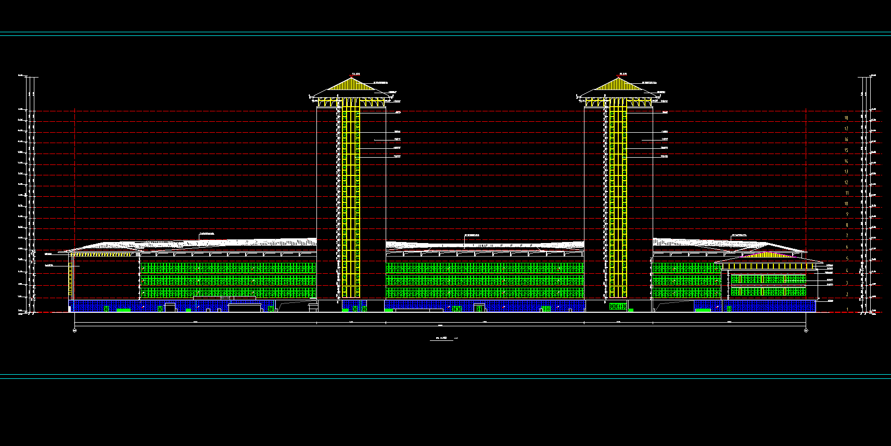Click the roof annotation above left wing

207,234
